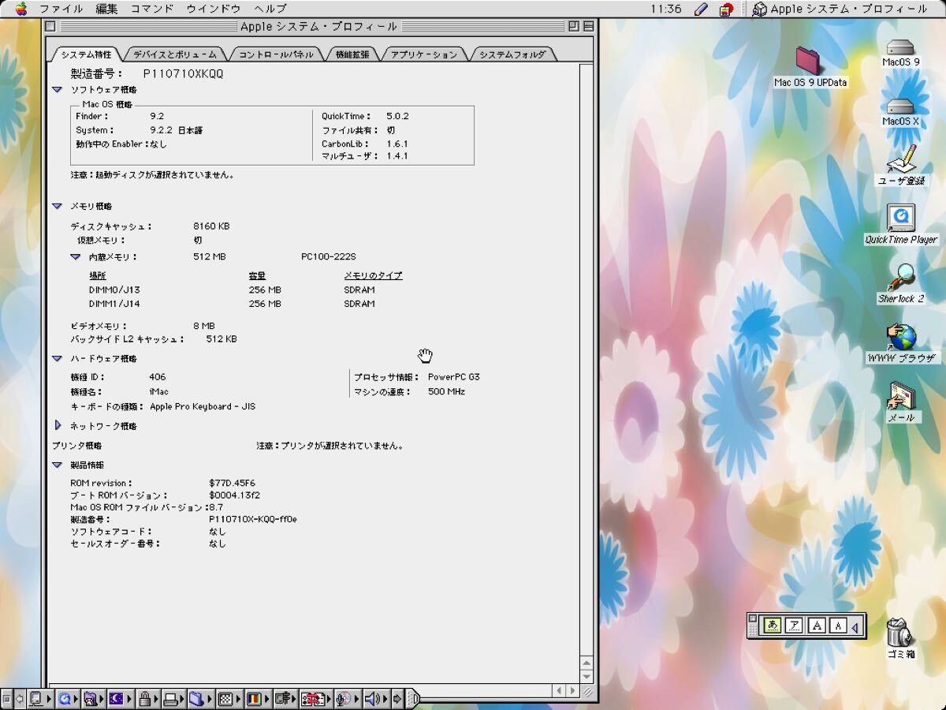Image resolution: width=946 pixels, height=710 pixels.
Task: Select the Sherlock 2 desktop icon
Action: (x=901, y=283)
